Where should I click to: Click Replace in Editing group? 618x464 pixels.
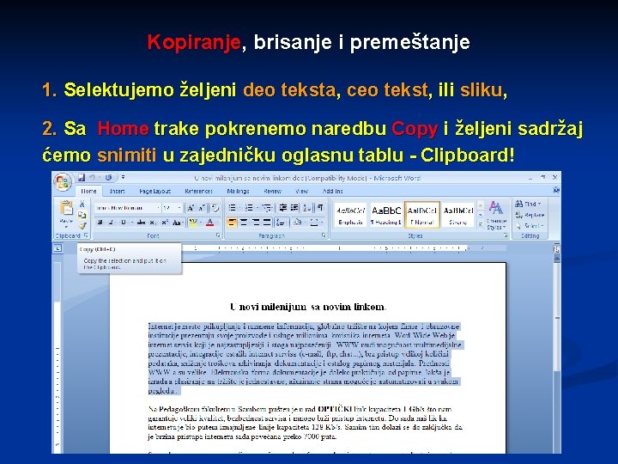coord(530,215)
